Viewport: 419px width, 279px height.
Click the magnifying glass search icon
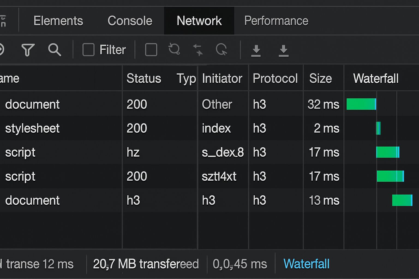tap(55, 50)
